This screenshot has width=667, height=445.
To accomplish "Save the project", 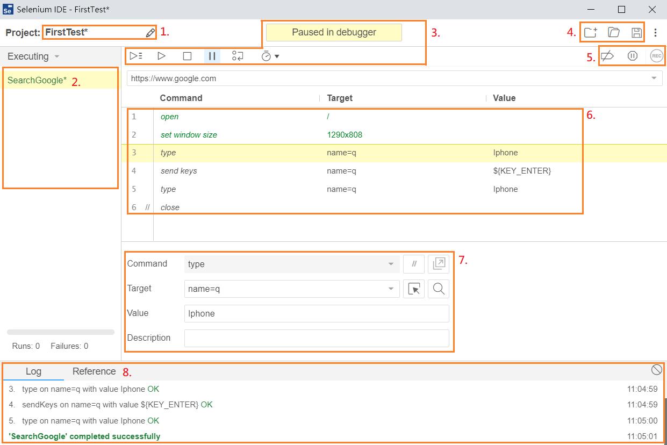I will (x=637, y=32).
